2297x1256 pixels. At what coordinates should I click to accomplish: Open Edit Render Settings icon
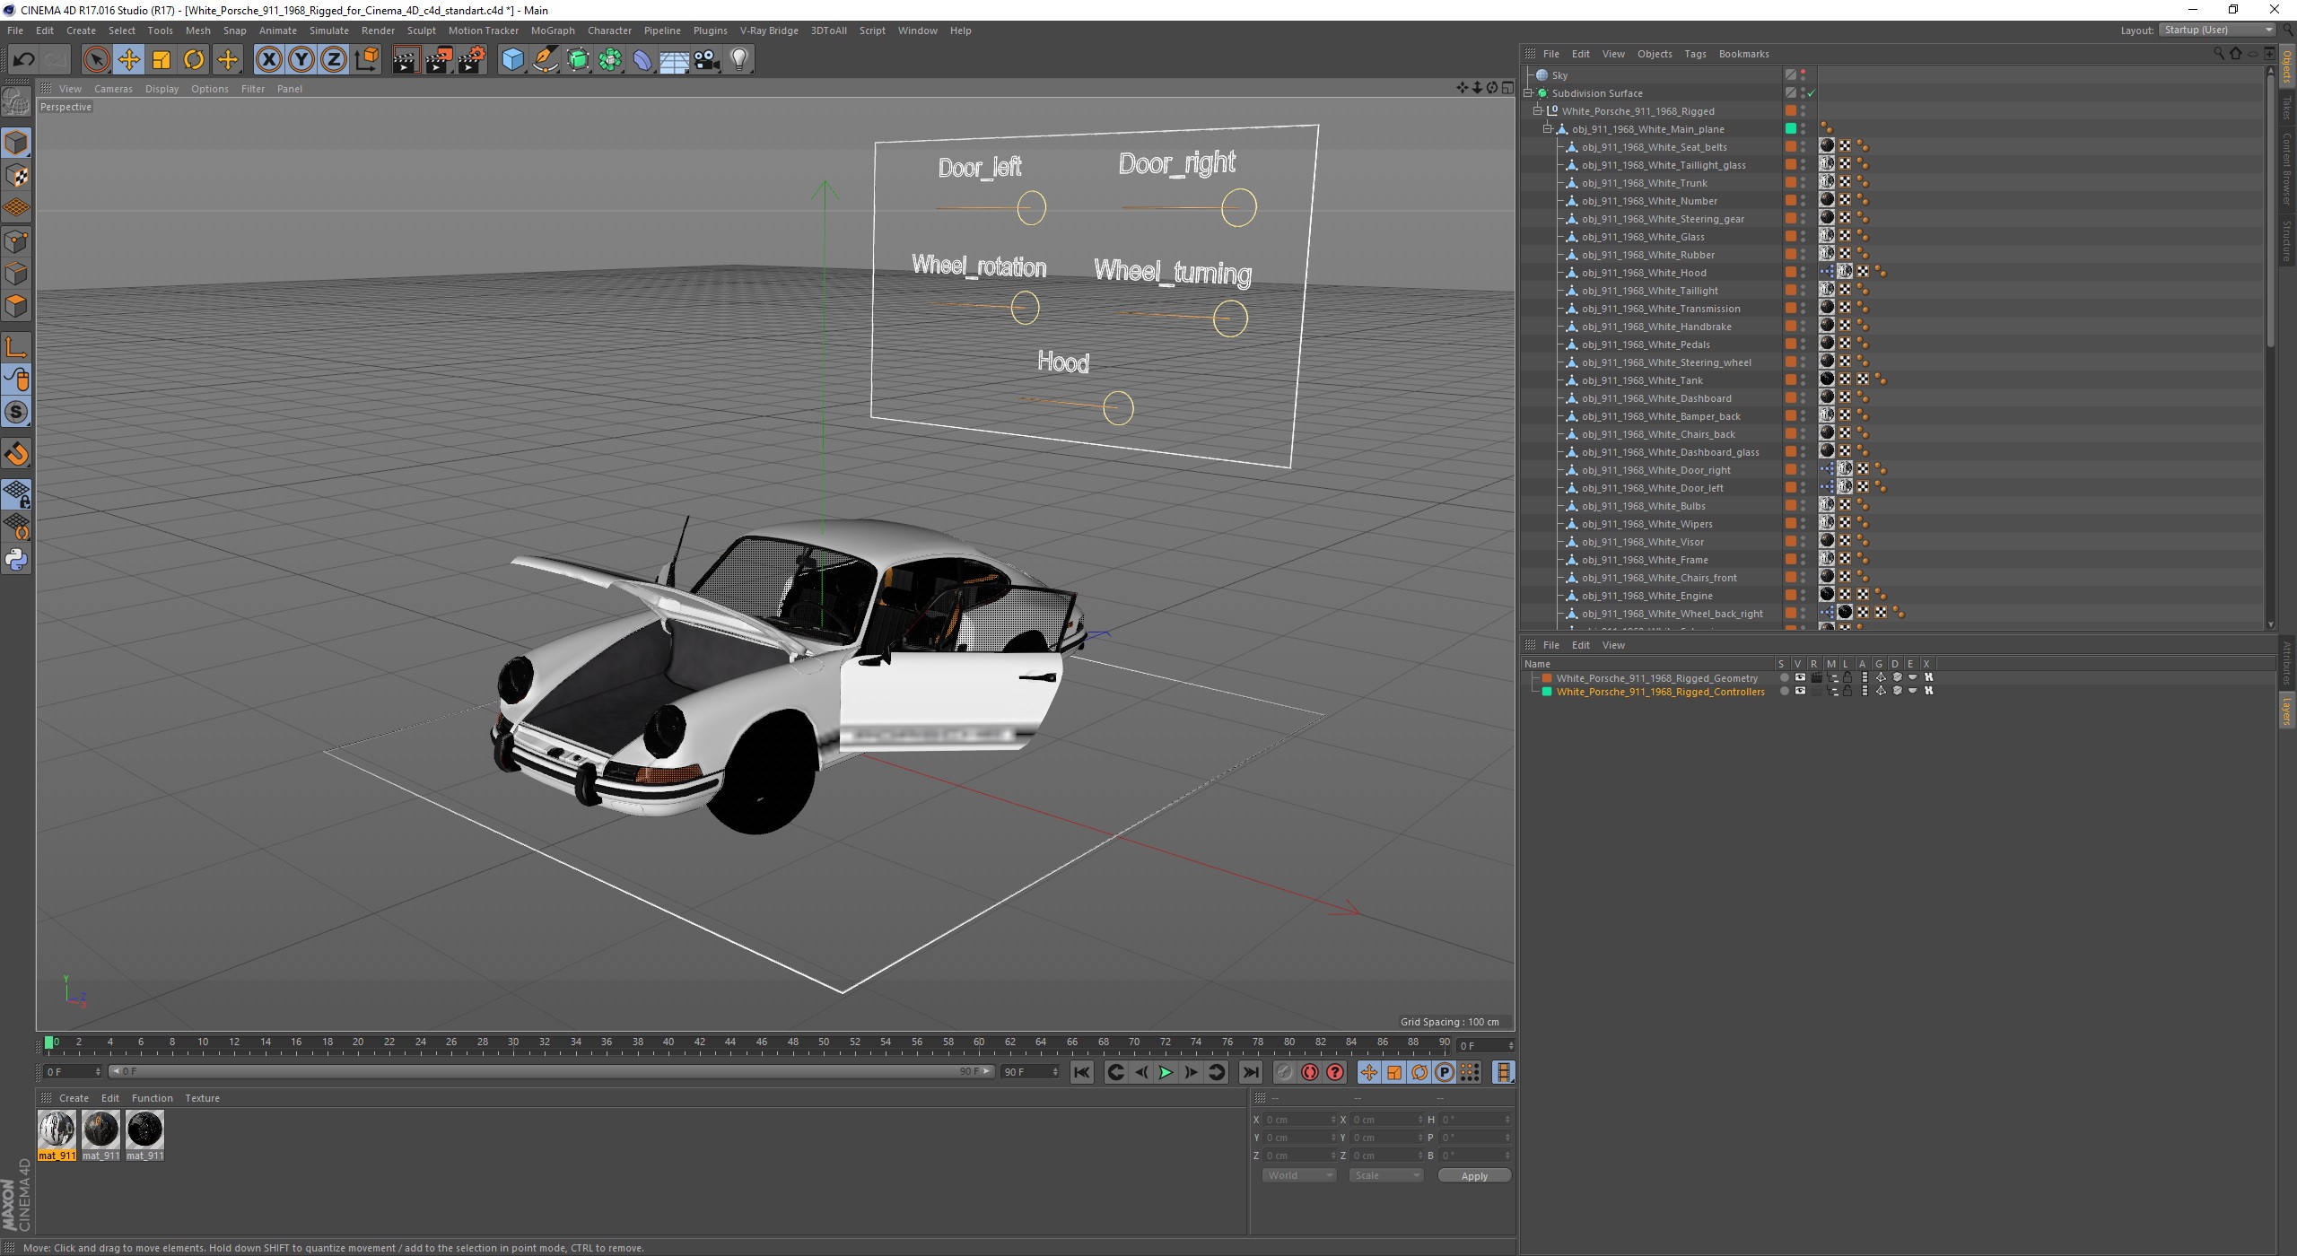pyautogui.click(x=472, y=60)
